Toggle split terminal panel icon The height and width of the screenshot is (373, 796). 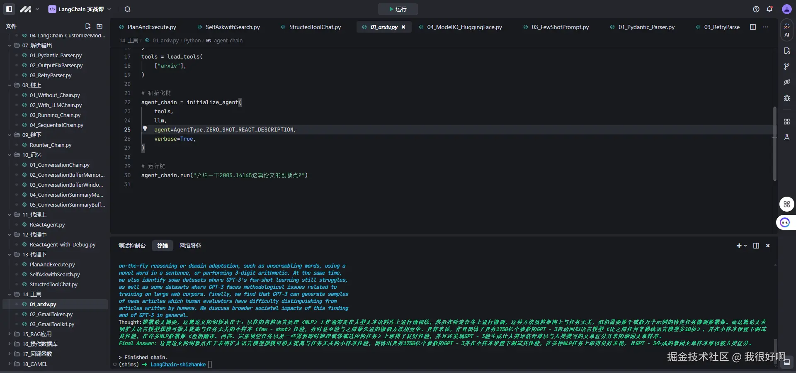click(756, 246)
